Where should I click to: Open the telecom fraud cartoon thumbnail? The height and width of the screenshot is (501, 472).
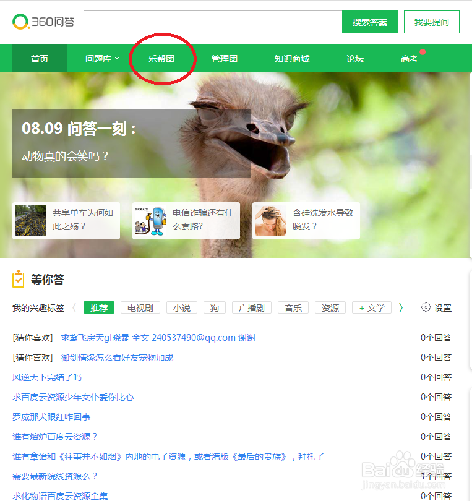pyautogui.click(x=151, y=221)
